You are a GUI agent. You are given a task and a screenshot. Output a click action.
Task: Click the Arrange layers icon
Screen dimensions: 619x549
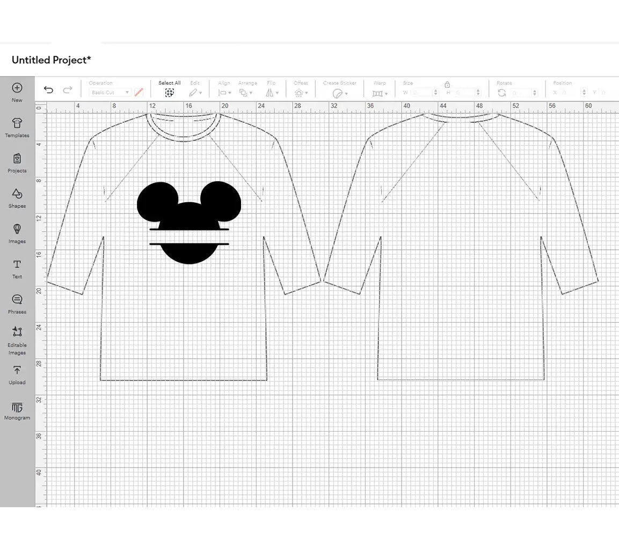[243, 93]
